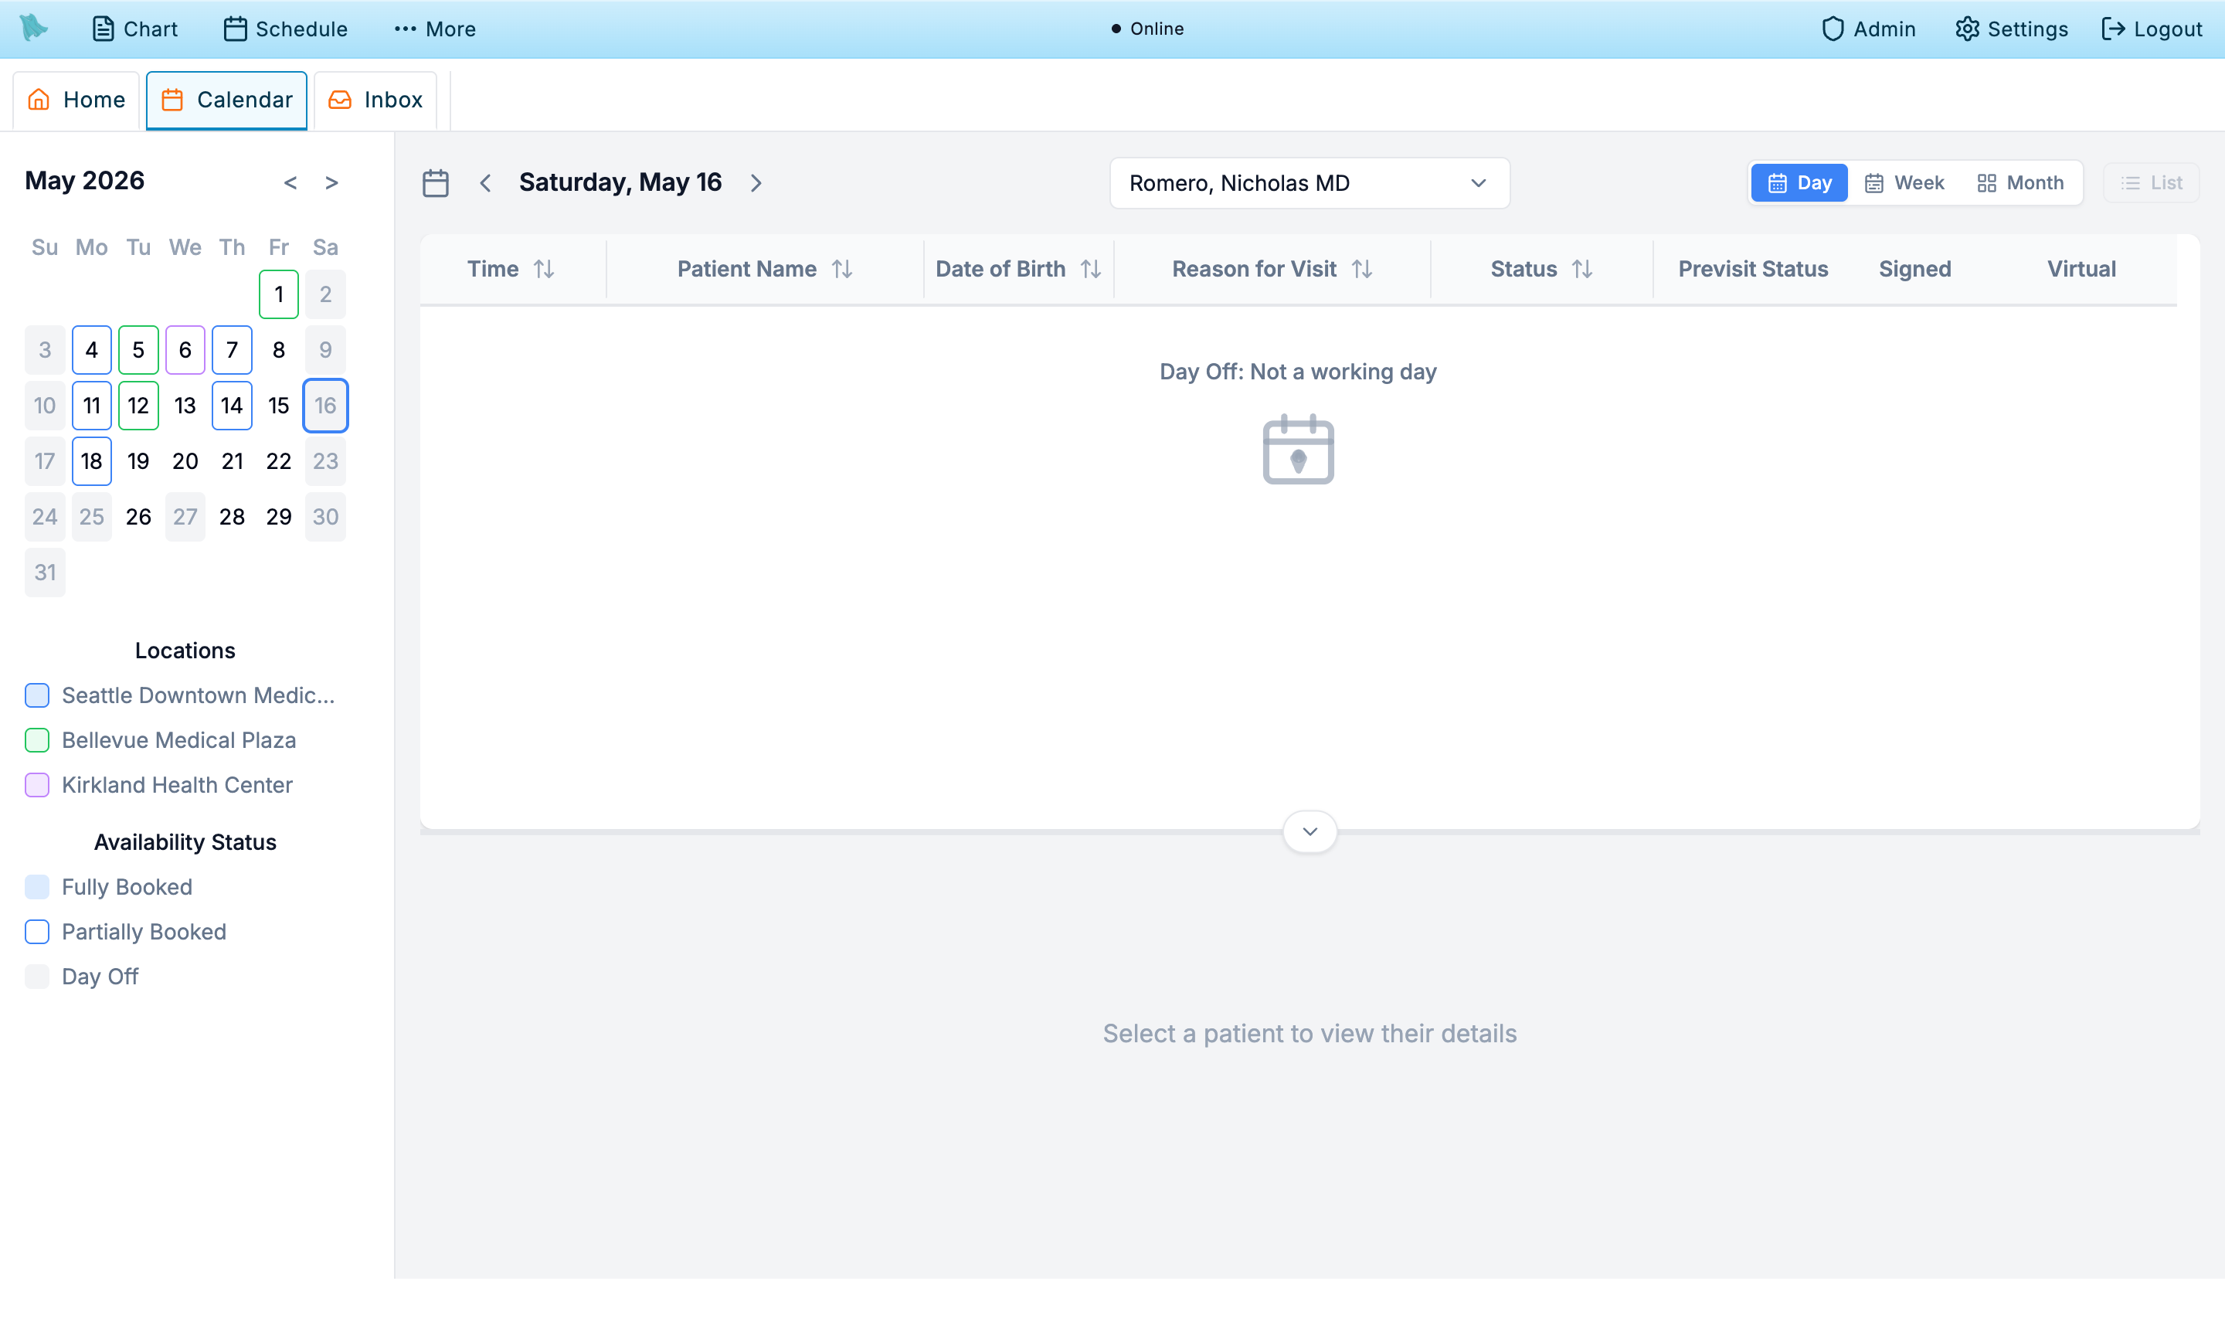Select May 16 in mini calendar
This screenshot has height=1332, width=2225.
tap(325, 406)
